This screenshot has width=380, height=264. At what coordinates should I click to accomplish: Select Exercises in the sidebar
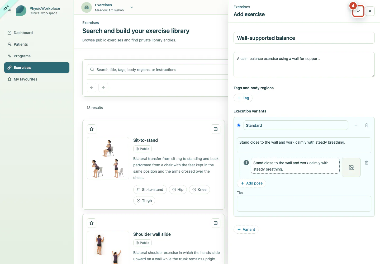pos(37,68)
